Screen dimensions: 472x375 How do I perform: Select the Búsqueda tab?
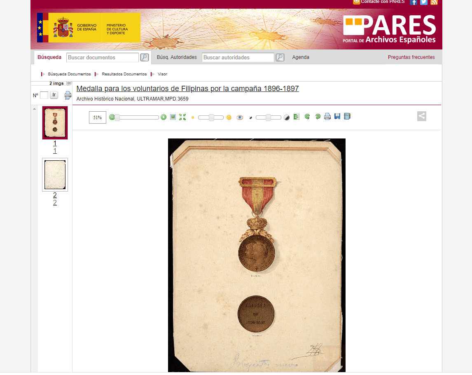pos(49,57)
